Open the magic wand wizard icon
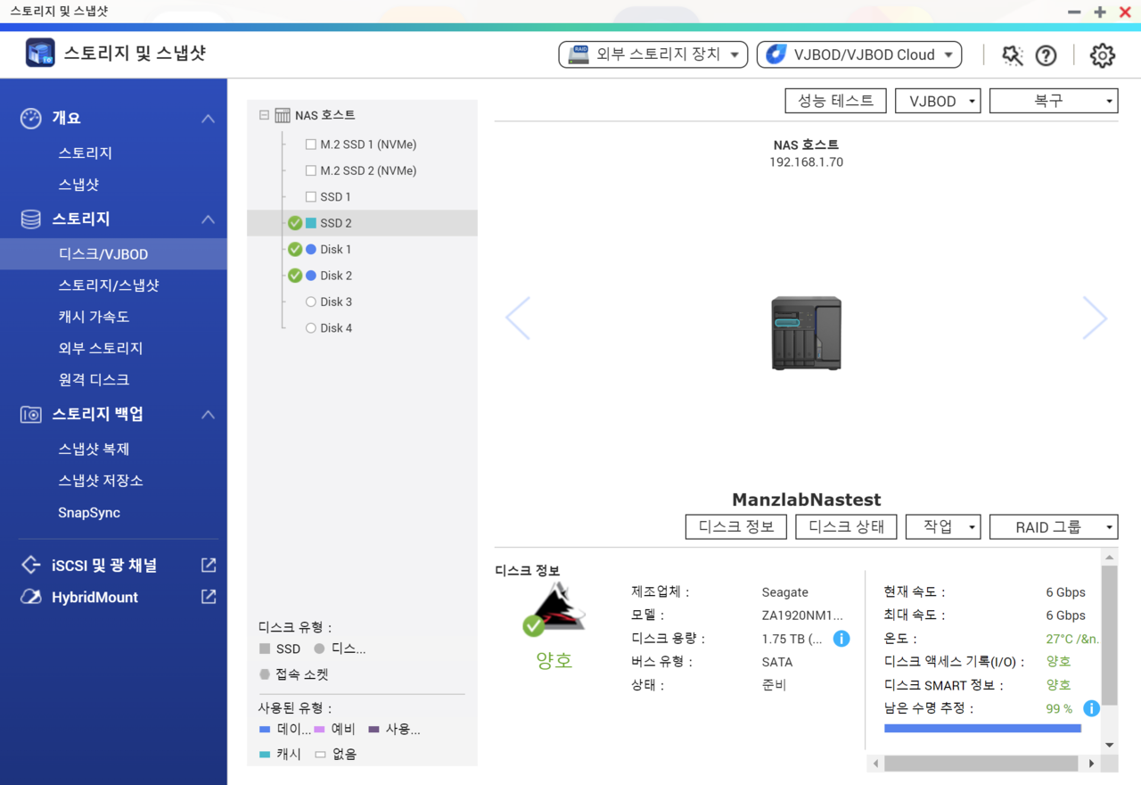Viewport: 1141px width, 785px height. (x=1013, y=55)
